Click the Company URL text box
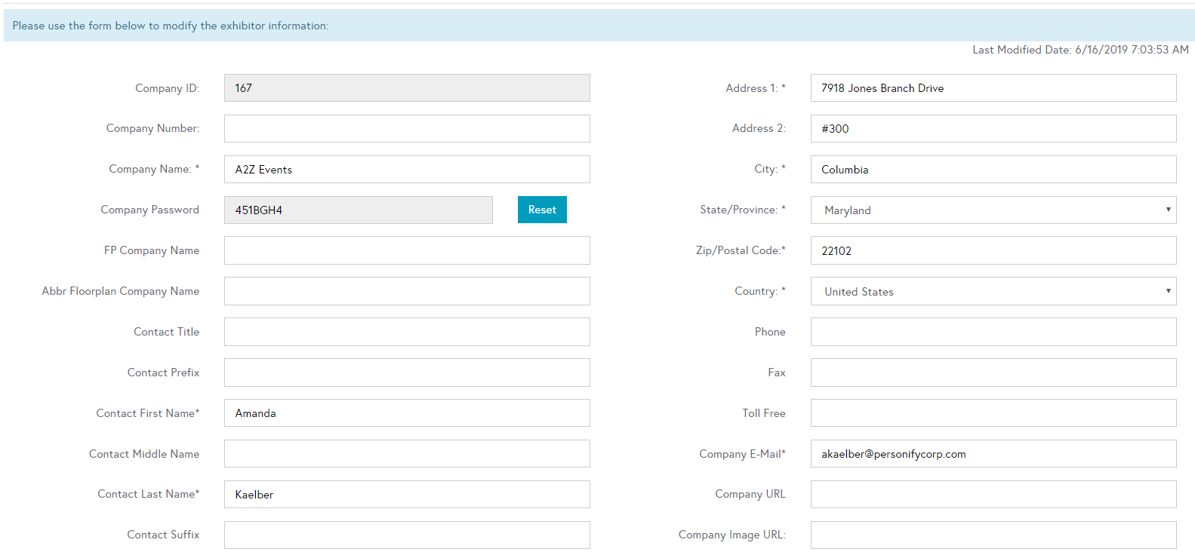Viewport: 1195px width, 552px height. click(993, 494)
